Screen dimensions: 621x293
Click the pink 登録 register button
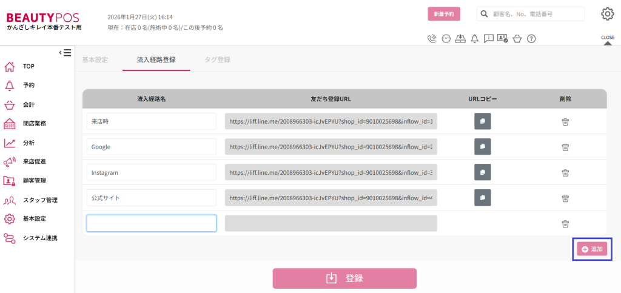[344, 278]
